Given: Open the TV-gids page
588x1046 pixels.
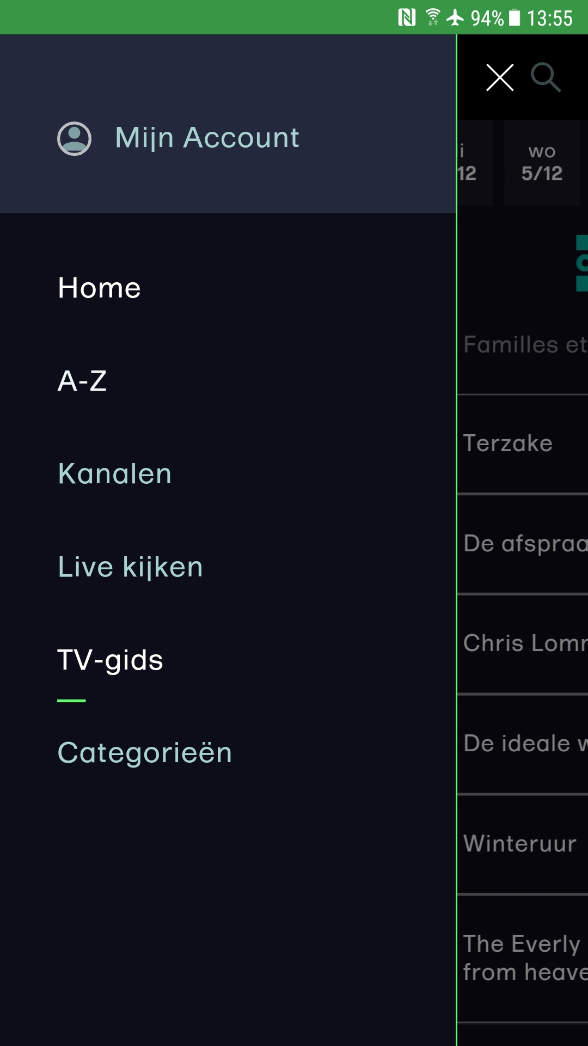Looking at the screenshot, I should [111, 660].
